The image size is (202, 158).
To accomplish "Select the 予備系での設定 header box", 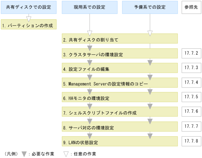I will click(x=150, y=7).
